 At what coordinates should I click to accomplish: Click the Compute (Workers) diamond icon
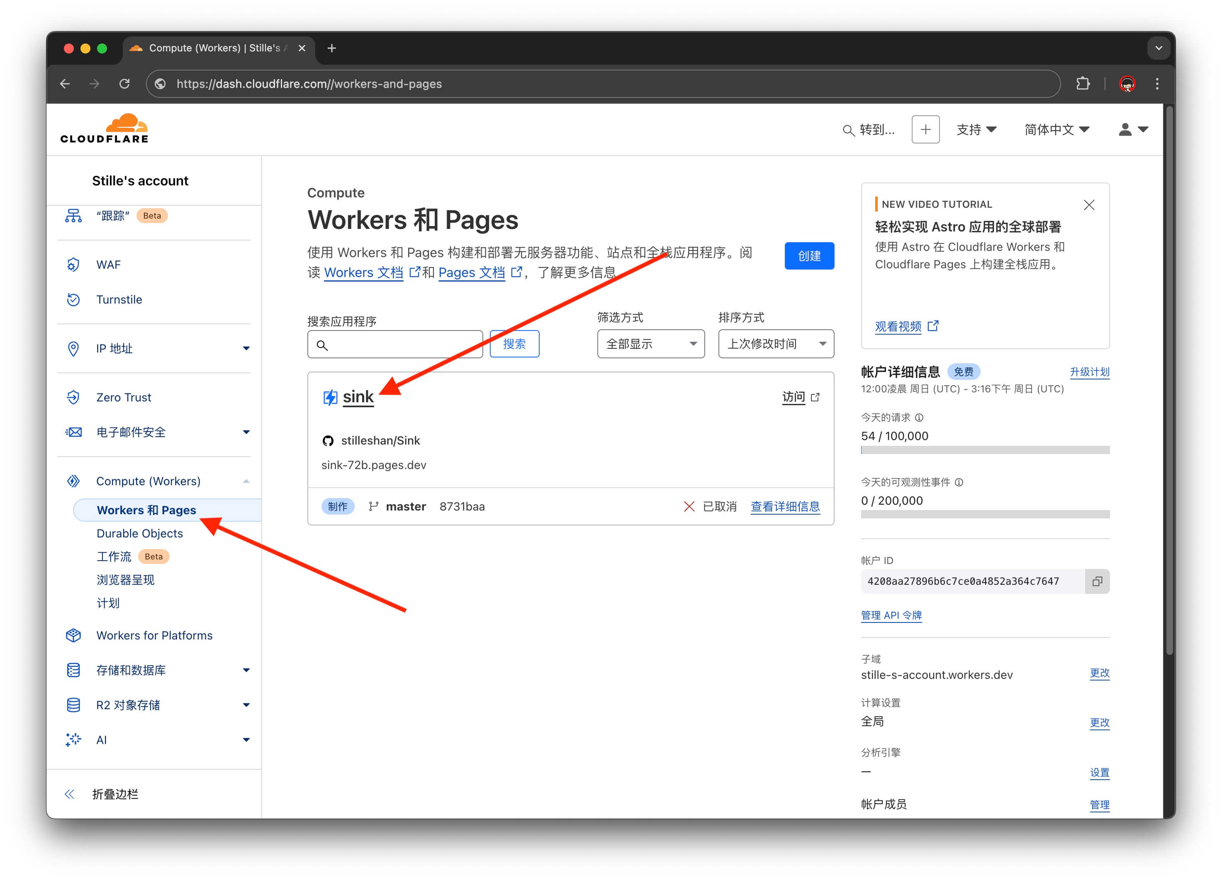tap(73, 481)
